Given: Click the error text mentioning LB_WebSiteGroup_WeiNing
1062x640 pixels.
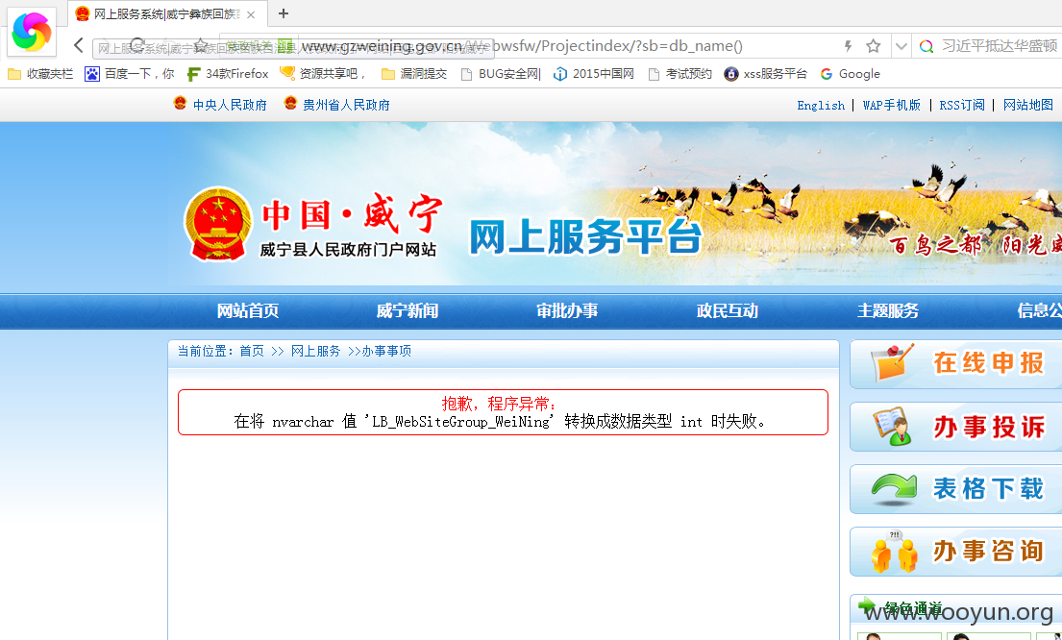Looking at the screenshot, I should tap(501, 421).
